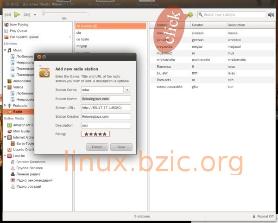Viewport: 278px width, 223px height.
Task: Open the Station Genre dropdown arrow
Action: tap(127, 90)
